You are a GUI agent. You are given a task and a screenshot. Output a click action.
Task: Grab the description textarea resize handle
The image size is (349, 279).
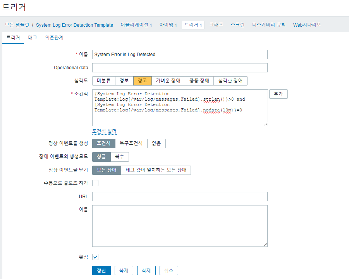click(265, 245)
